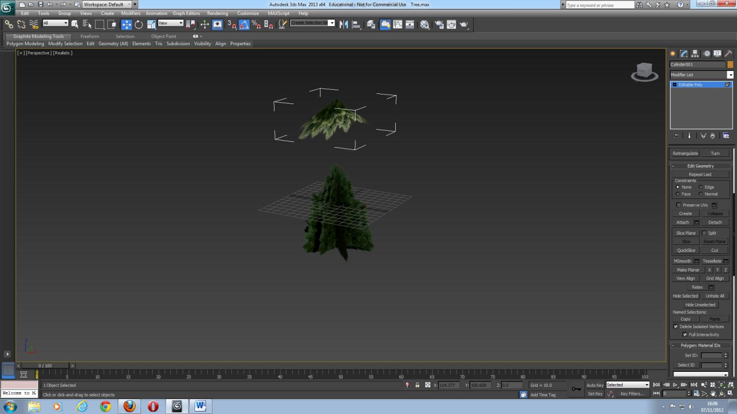
Task: Switch to the Freeform ribbon tab
Action: click(x=90, y=36)
